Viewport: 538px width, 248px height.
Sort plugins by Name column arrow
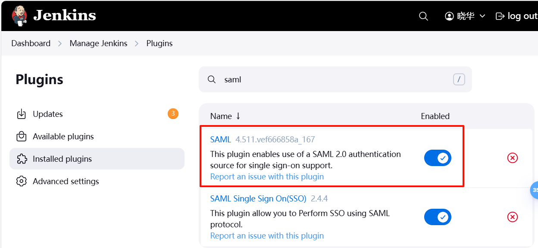(x=238, y=116)
